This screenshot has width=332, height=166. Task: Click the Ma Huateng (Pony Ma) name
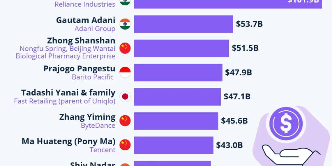(68, 142)
